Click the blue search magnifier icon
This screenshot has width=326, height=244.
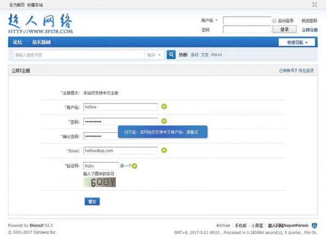[171, 55]
